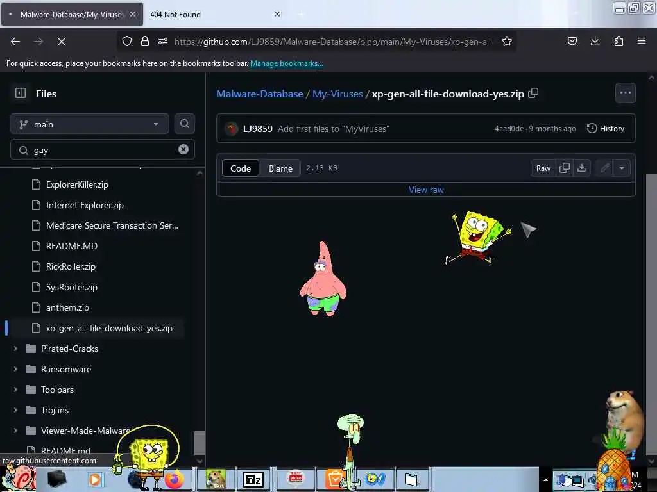Collapse the Files side panel icon
Viewport: 657px width, 492px height.
pos(21,93)
